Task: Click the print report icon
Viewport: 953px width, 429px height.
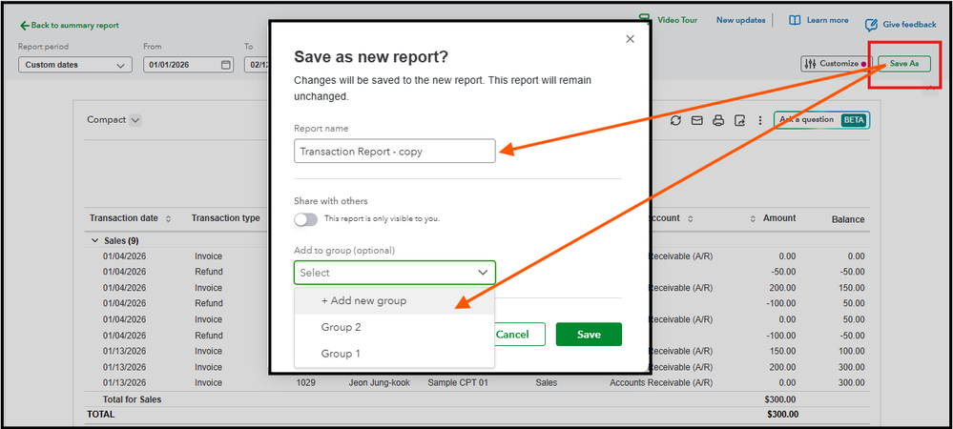Action: pos(717,120)
